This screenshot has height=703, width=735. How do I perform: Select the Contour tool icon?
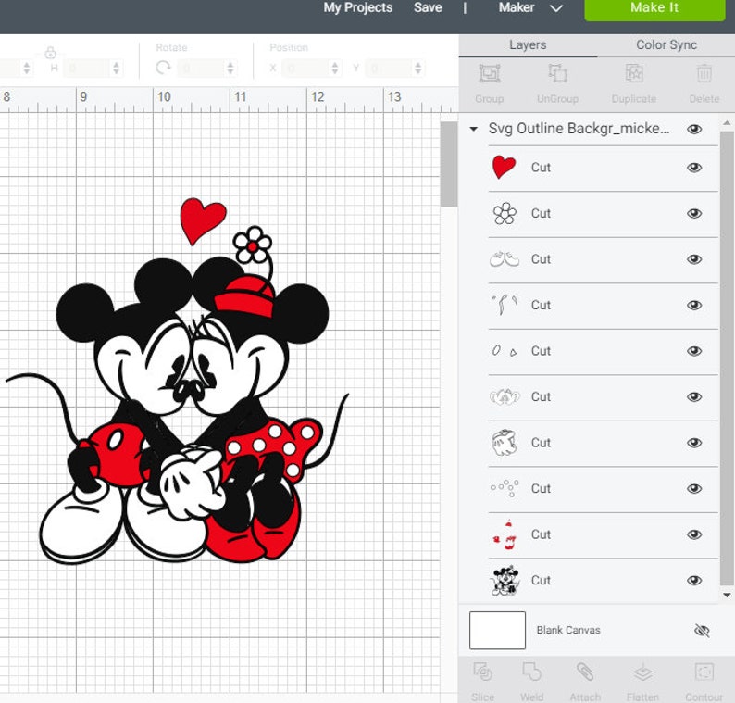[704, 672]
